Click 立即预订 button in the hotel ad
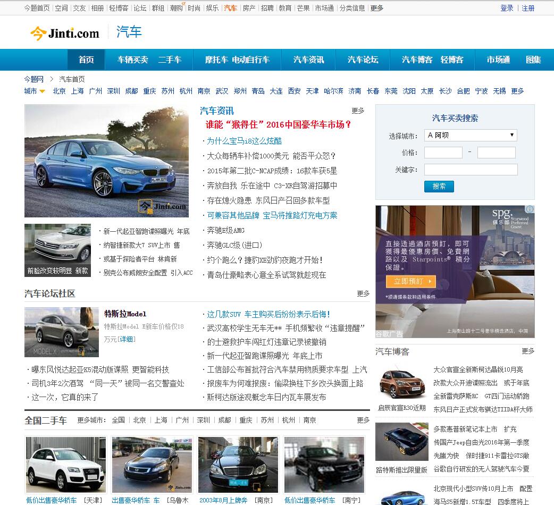 (411, 281)
